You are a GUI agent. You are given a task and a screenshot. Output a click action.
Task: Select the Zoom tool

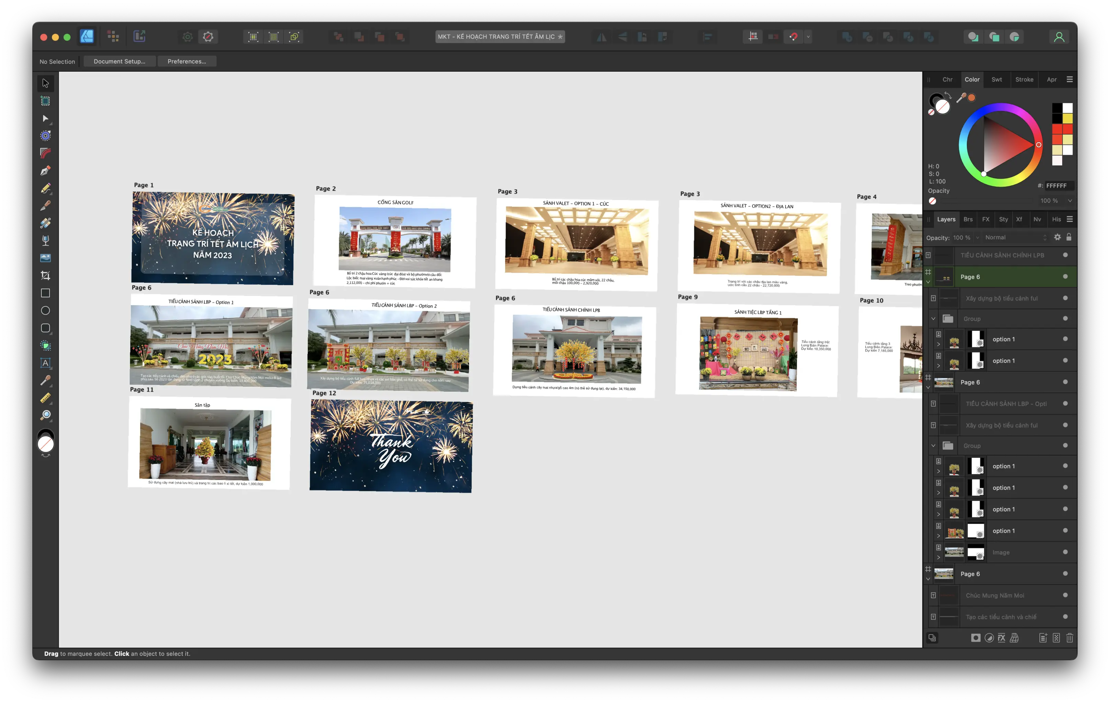point(45,415)
